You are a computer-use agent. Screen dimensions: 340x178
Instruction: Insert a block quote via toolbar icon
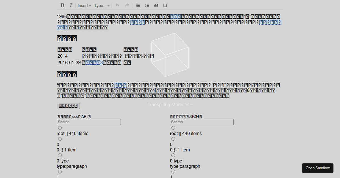click(x=156, y=5)
